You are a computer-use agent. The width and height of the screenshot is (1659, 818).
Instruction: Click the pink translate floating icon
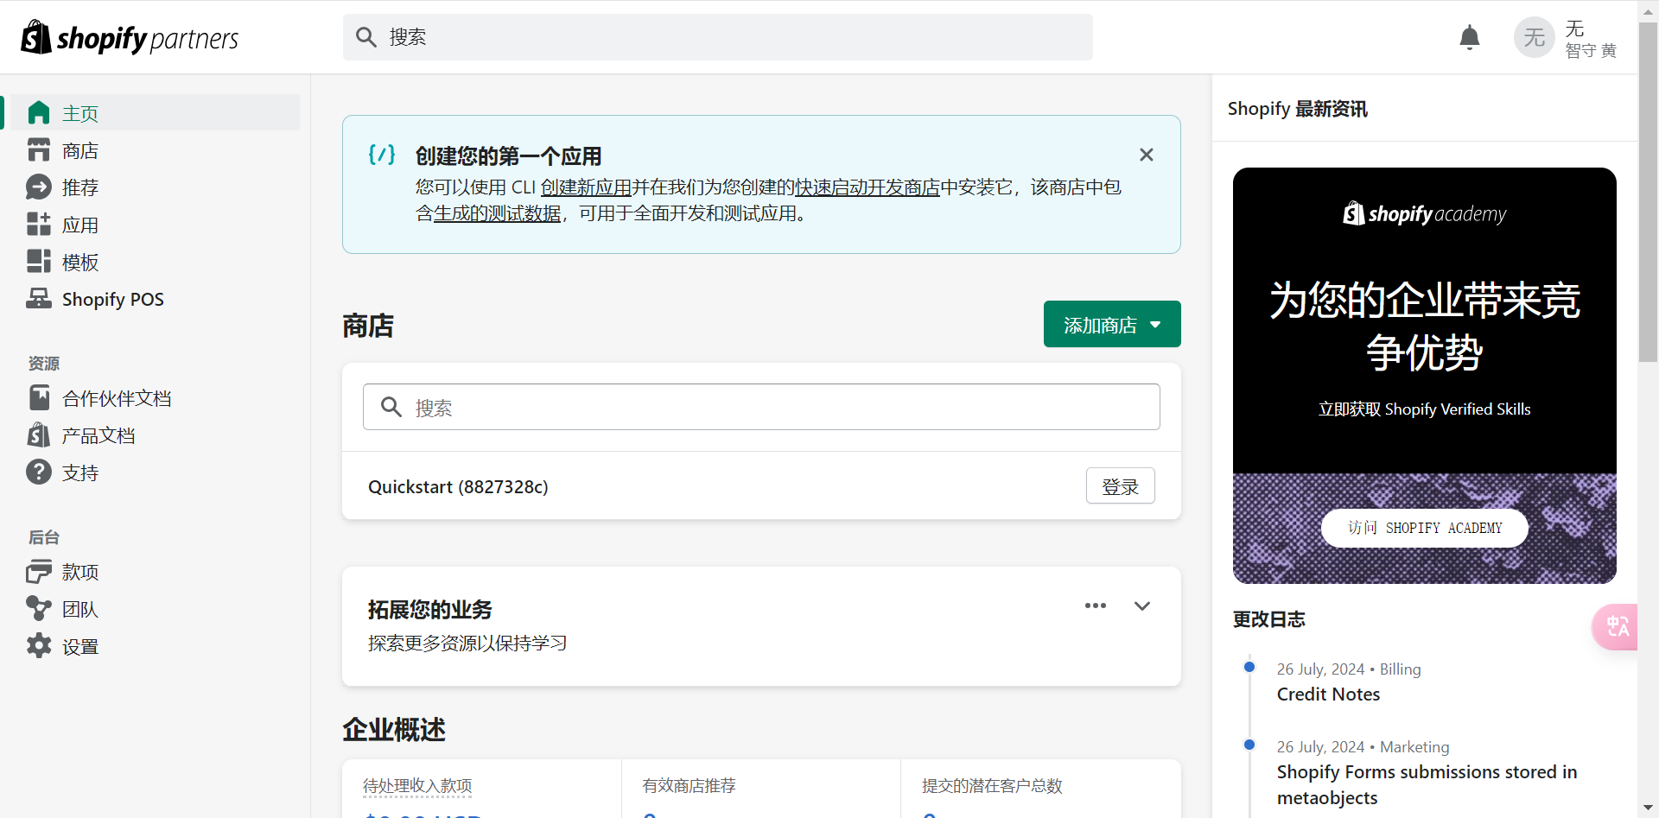1616,626
